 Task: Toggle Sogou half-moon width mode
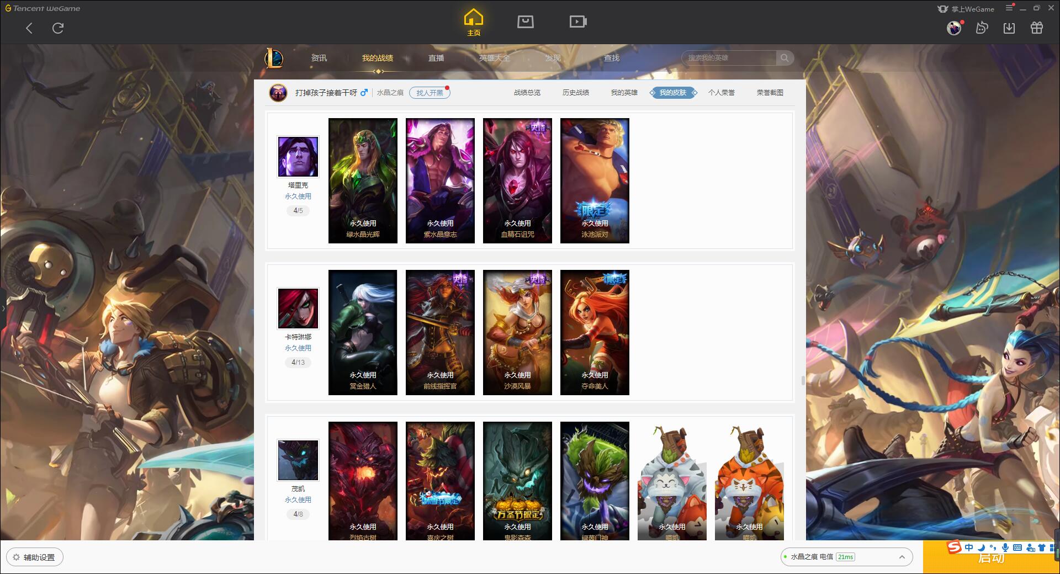point(981,548)
